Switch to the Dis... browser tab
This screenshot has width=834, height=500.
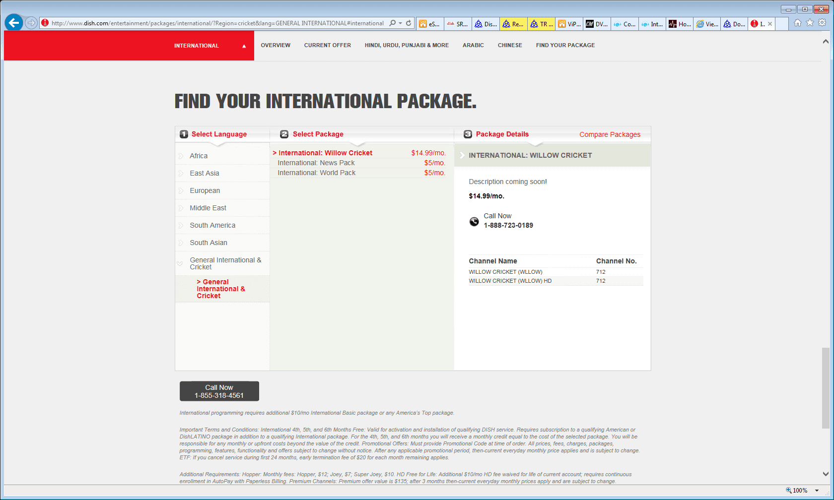(x=486, y=24)
